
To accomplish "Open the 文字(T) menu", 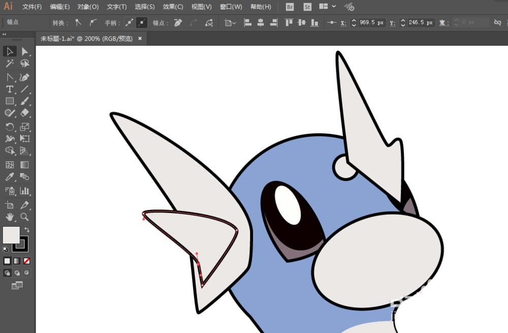I will pos(117,7).
